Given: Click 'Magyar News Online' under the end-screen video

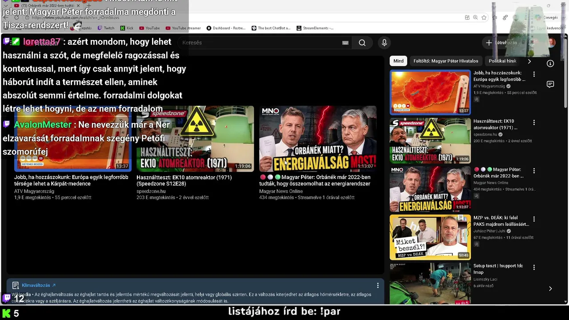Looking at the screenshot, I should [x=281, y=191].
